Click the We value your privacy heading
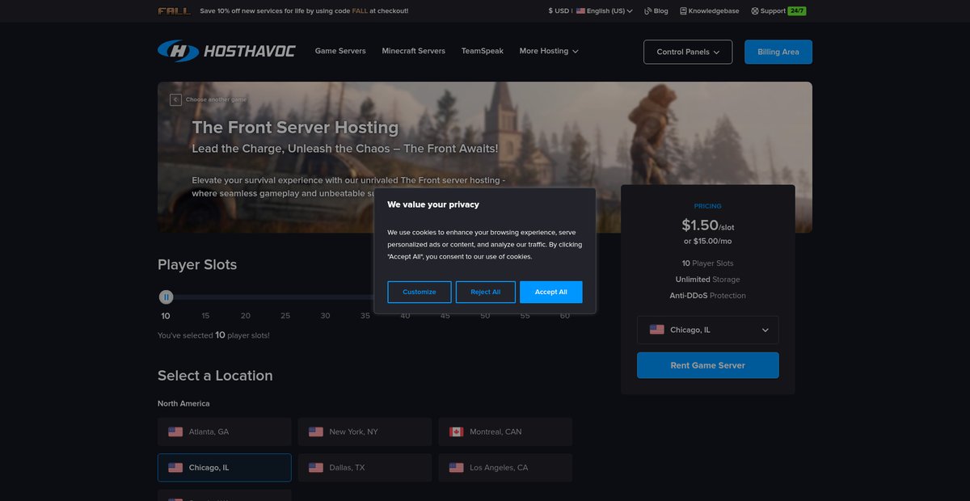Viewport: 970px width, 501px height. click(x=433, y=204)
